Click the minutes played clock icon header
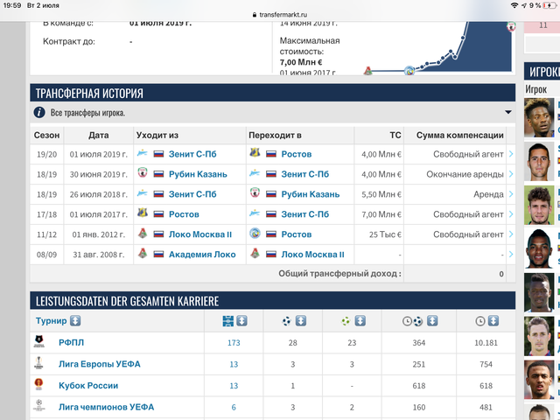Viewport: 560px width, 420px height. pos(480,321)
